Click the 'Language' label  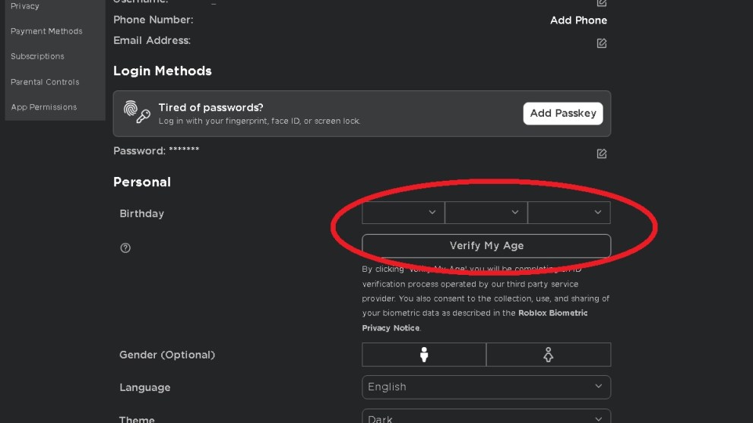(x=145, y=387)
